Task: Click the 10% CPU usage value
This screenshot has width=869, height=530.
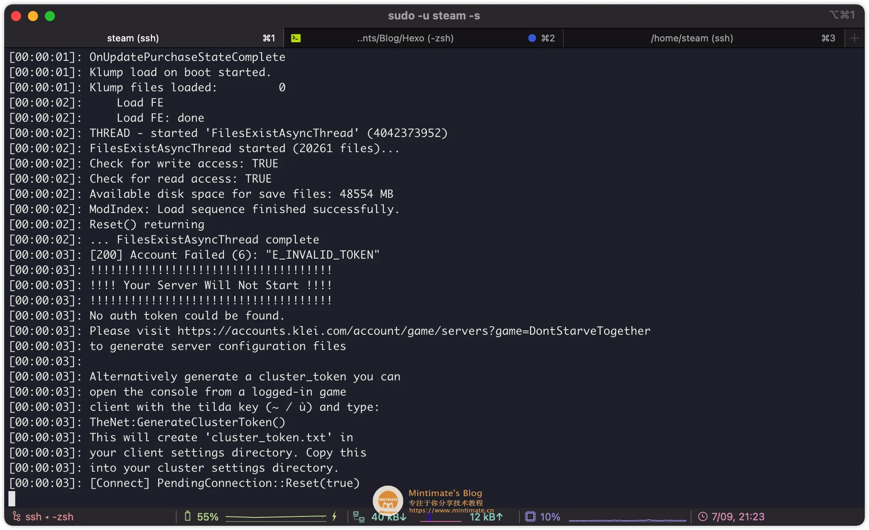Action: tap(550, 516)
